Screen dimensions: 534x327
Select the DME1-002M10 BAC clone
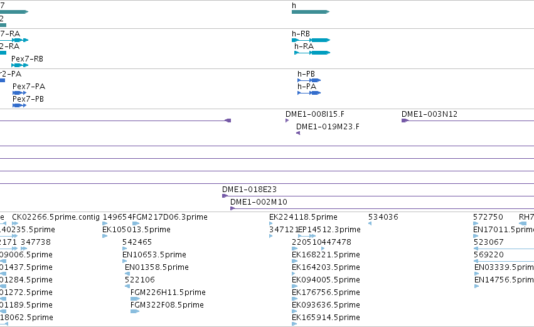[382, 208]
